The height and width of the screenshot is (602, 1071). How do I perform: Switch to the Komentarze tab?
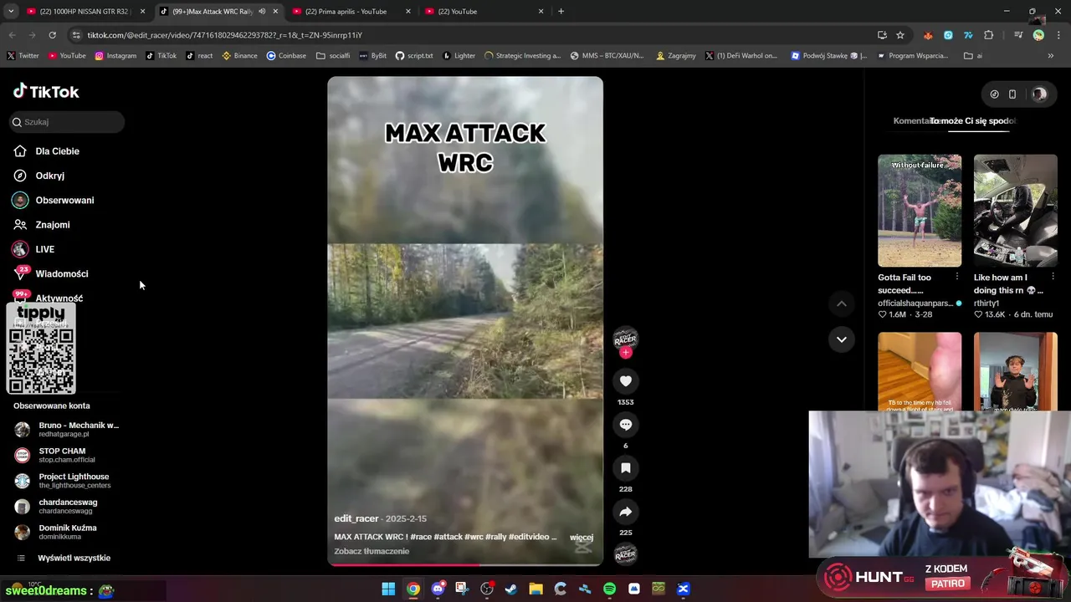pos(912,121)
